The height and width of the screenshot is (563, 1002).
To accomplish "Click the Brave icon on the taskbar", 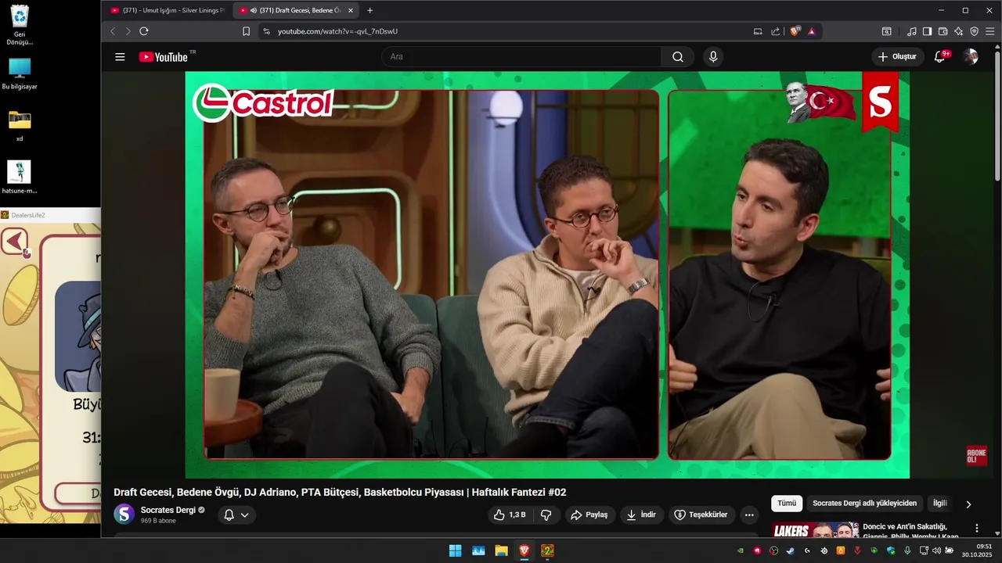I will click(x=524, y=550).
